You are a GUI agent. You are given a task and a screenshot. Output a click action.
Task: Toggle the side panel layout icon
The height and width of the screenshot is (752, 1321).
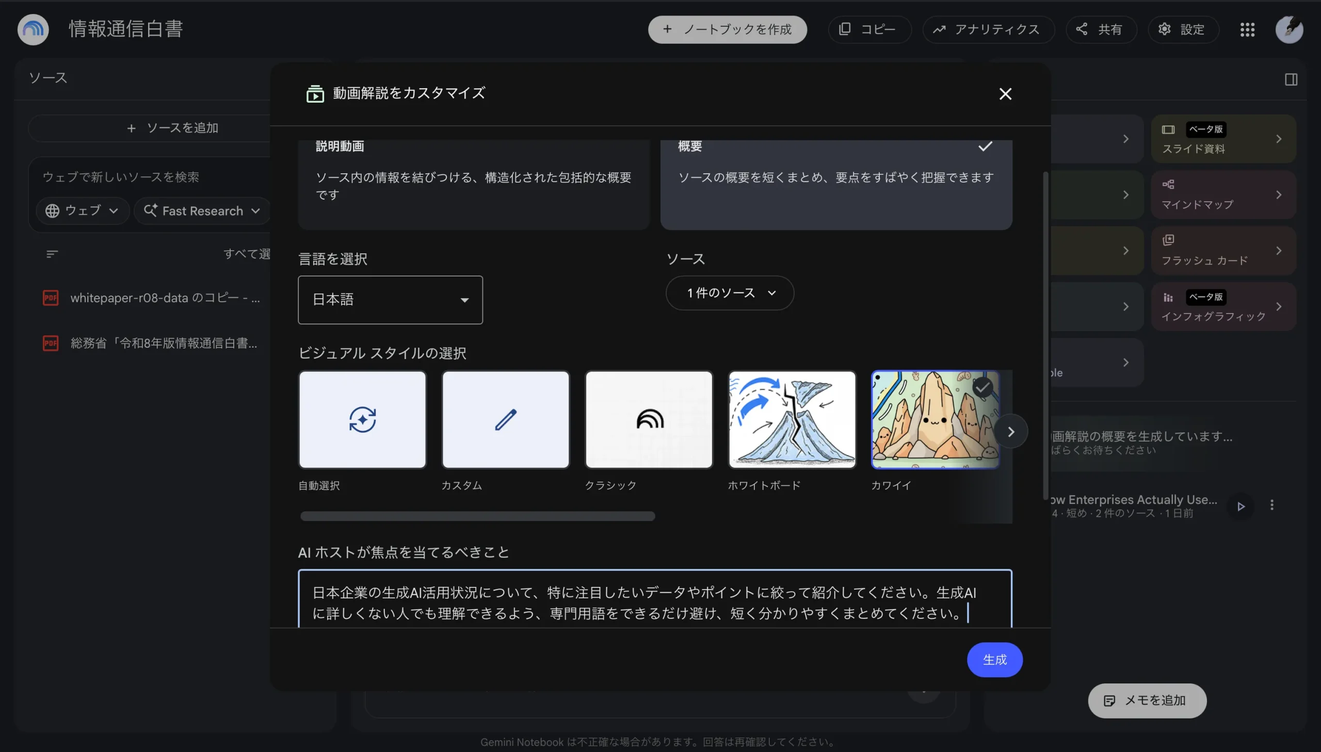point(1291,79)
